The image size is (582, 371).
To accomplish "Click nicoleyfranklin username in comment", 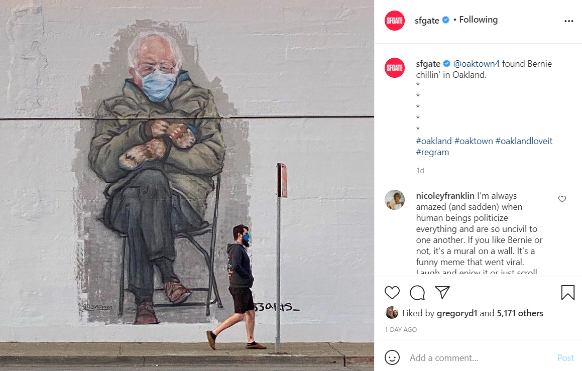I will click(x=445, y=196).
